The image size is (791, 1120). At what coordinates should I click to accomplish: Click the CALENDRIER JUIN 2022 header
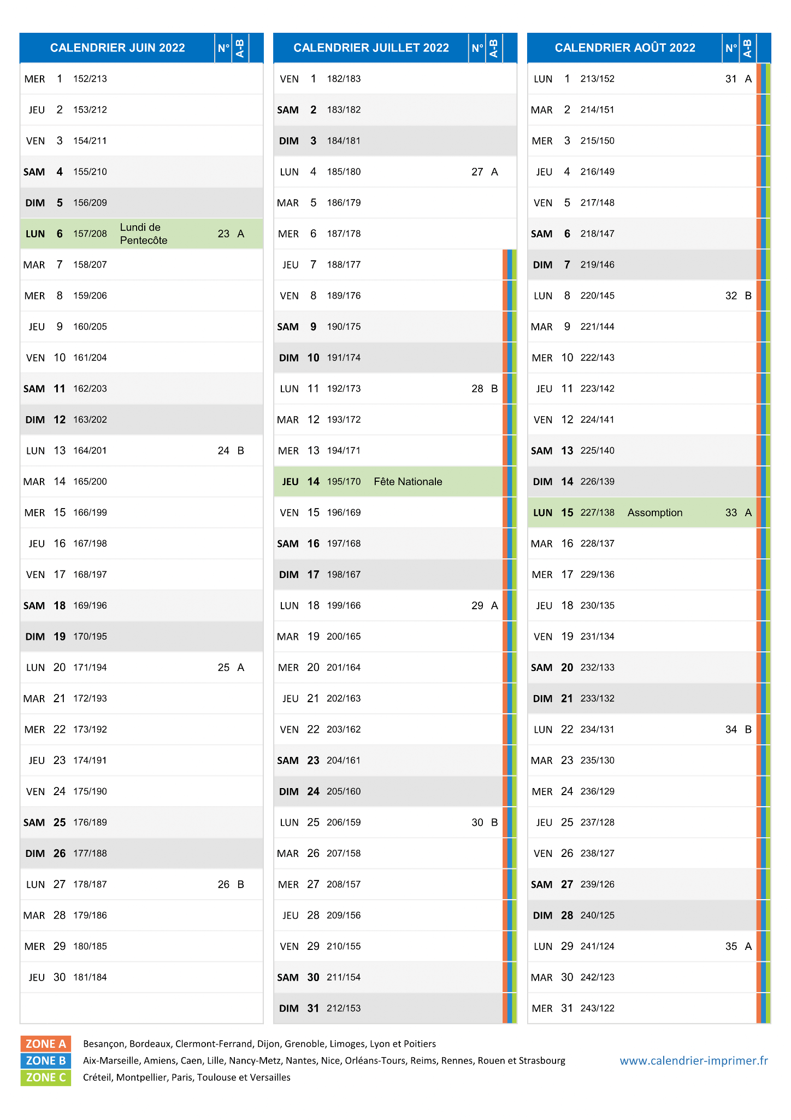point(117,48)
